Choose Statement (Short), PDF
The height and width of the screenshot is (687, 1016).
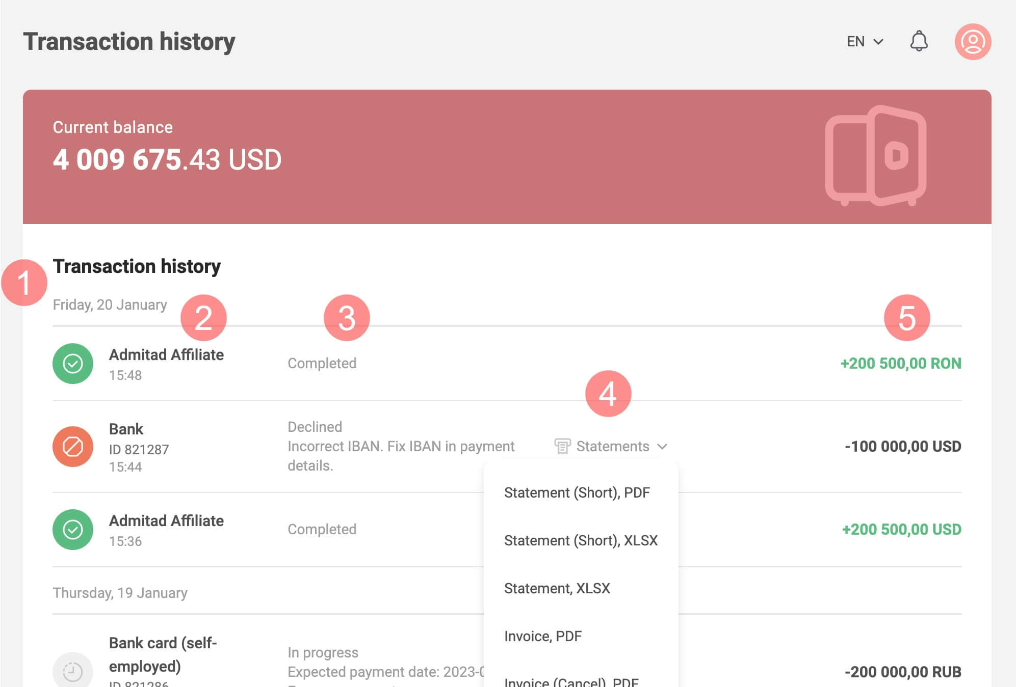click(x=577, y=493)
